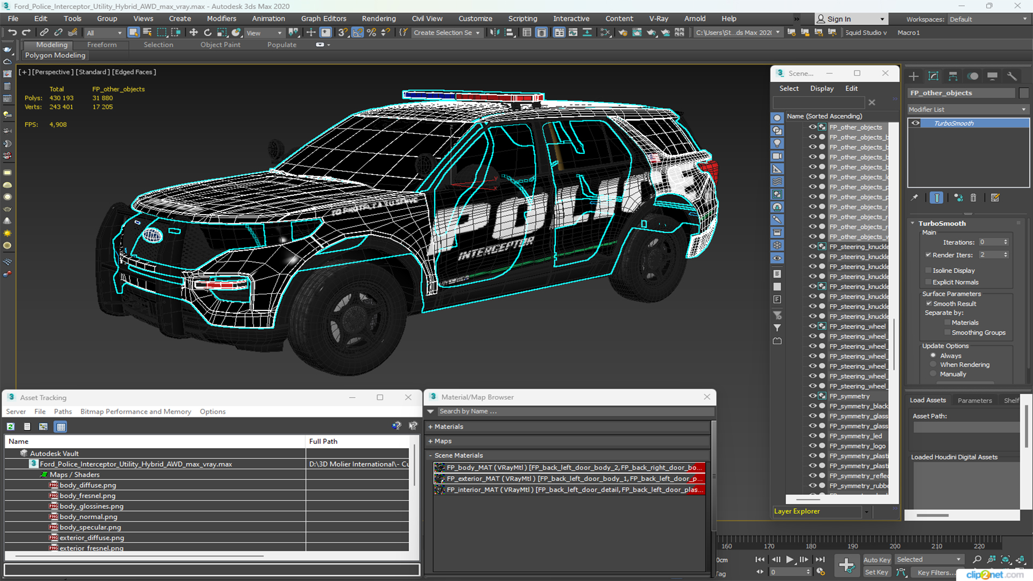1033x581 pixels.
Task: Click the Mirror tool icon
Action: click(494, 33)
